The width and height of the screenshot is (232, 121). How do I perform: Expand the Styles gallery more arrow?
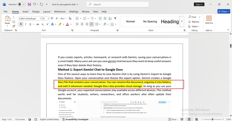pos(182,22)
